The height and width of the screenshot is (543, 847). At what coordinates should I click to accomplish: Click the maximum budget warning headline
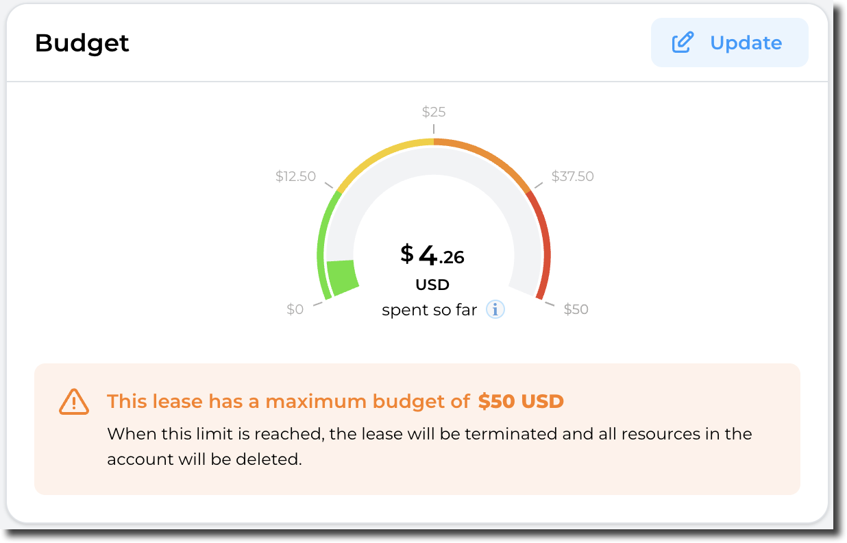tap(288, 401)
